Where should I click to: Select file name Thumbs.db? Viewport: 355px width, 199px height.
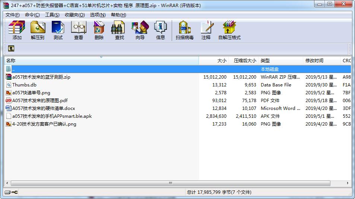click(x=24, y=85)
